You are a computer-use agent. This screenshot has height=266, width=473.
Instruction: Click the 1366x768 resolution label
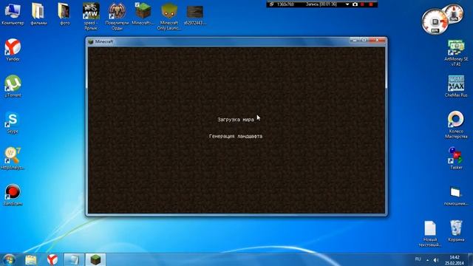tap(285, 4)
